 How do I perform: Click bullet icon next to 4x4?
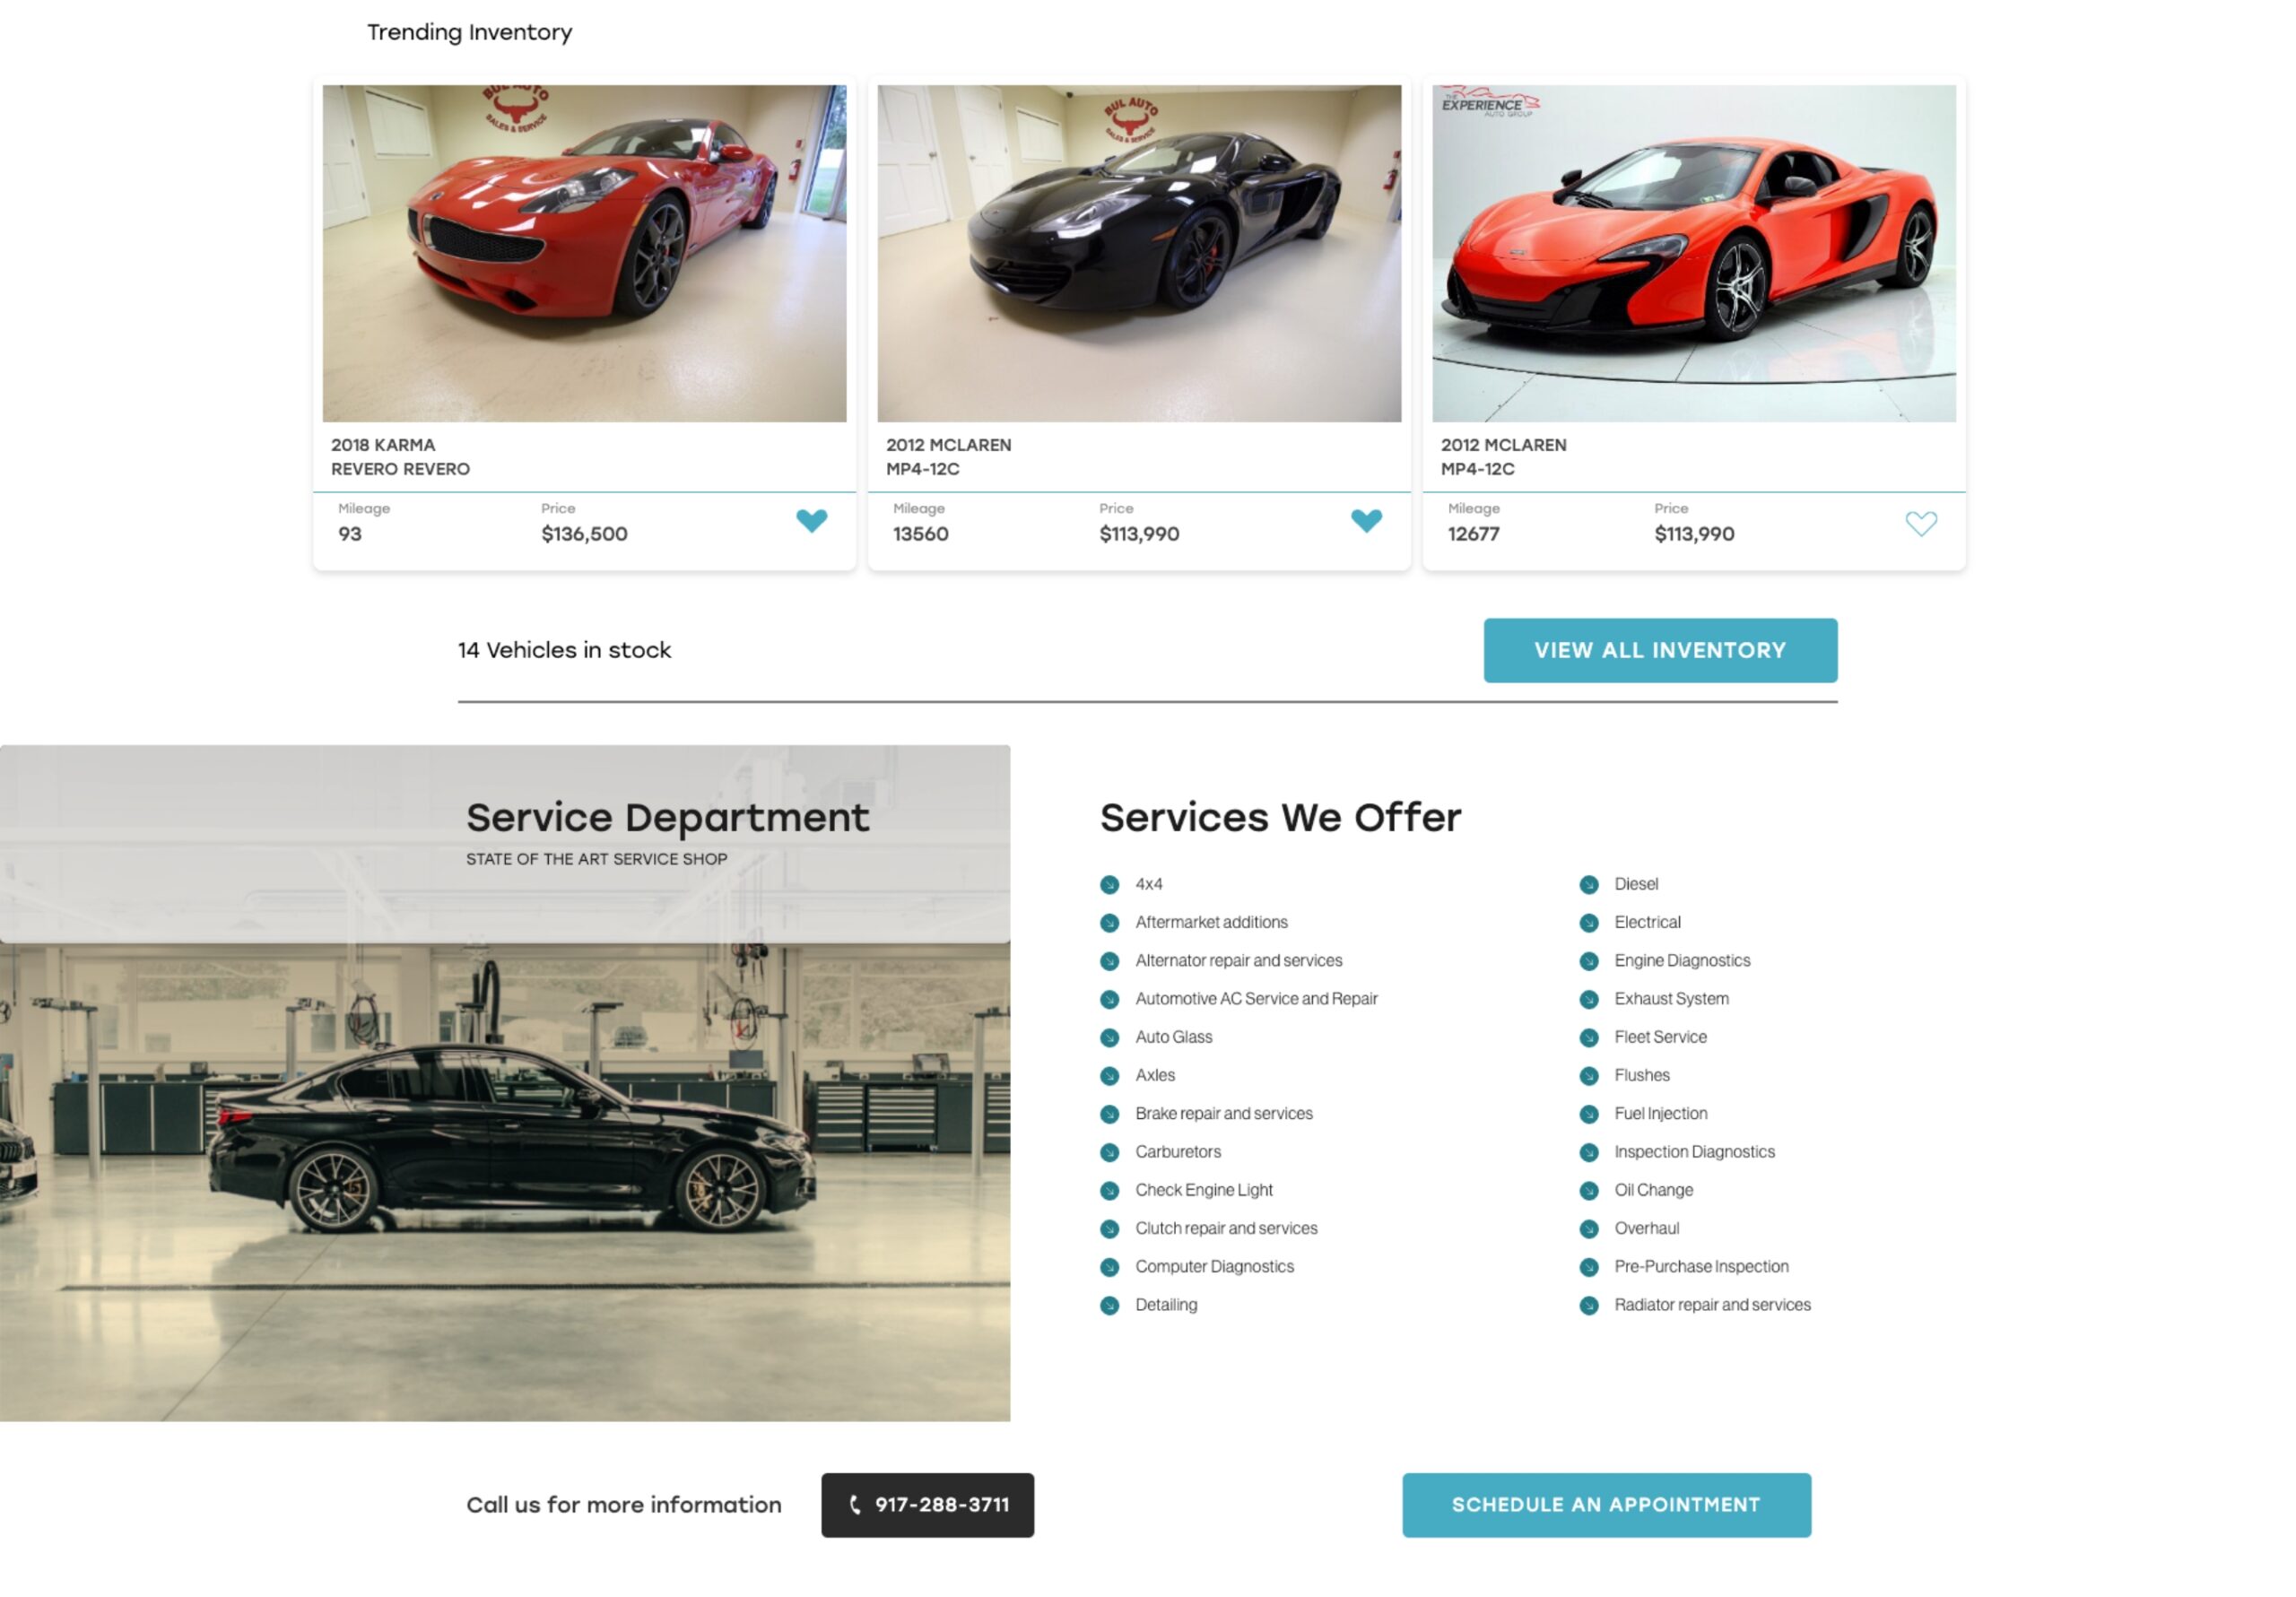(x=1109, y=884)
